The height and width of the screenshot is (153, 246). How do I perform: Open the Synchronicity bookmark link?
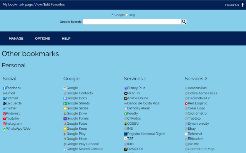pyautogui.click(x=198, y=124)
